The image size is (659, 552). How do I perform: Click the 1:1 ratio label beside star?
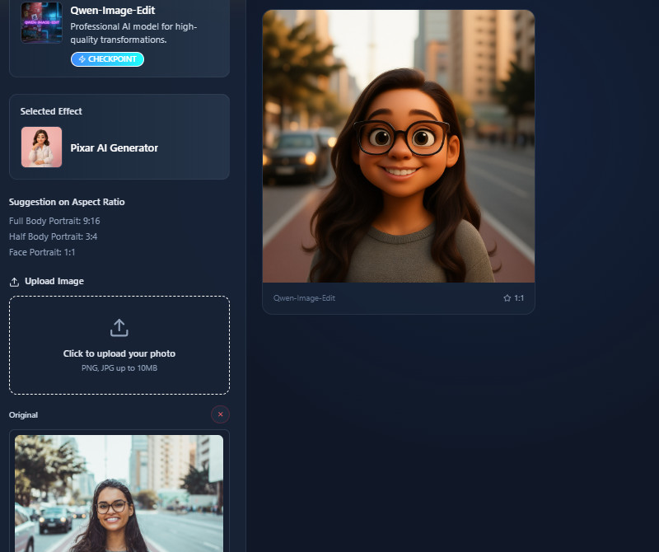click(519, 298)
